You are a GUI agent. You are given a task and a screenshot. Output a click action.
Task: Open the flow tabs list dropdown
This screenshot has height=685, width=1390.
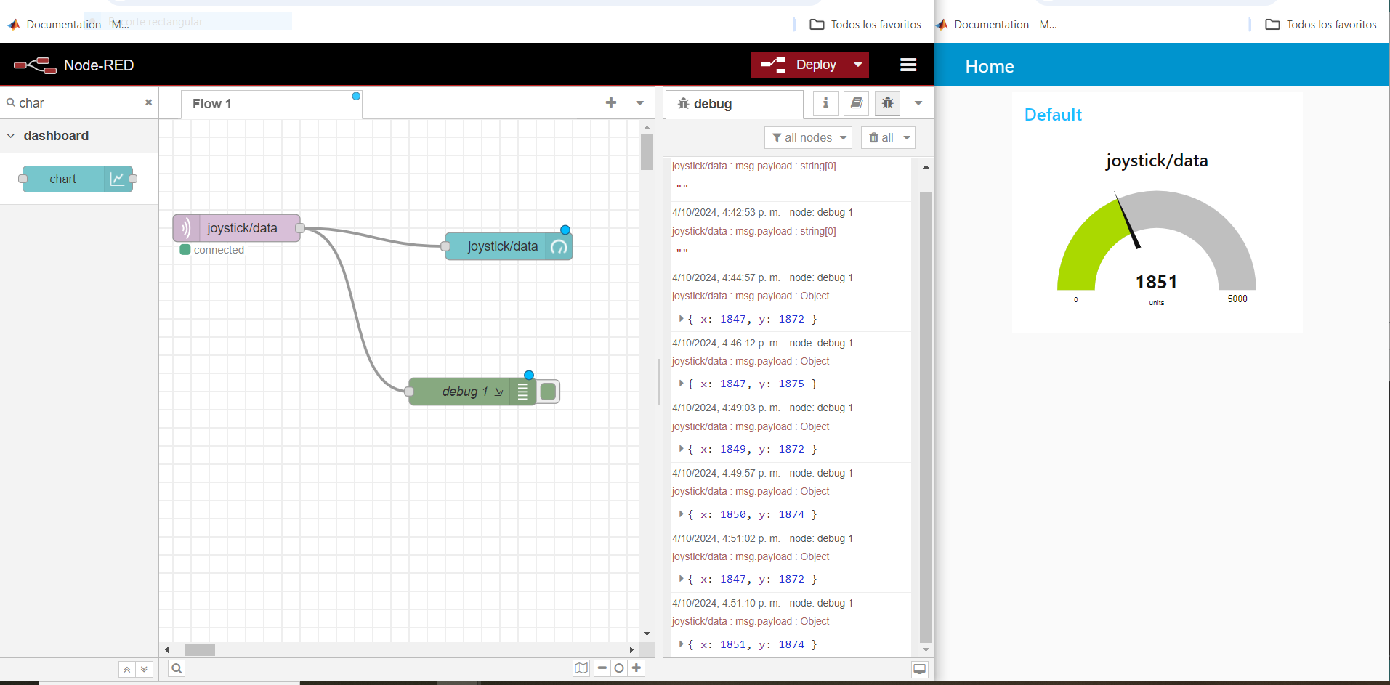(x=640, y=103)
